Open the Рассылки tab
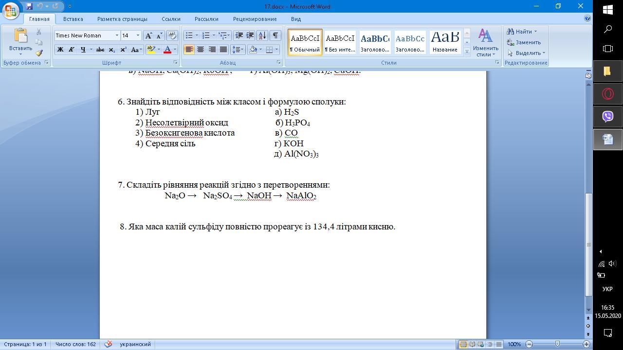Screen dimensions: 623x350 (206, 19)
